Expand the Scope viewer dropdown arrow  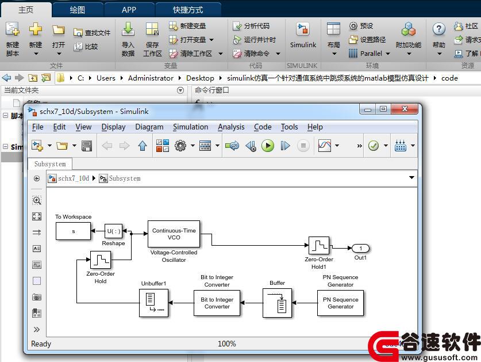tap(337, 146)
